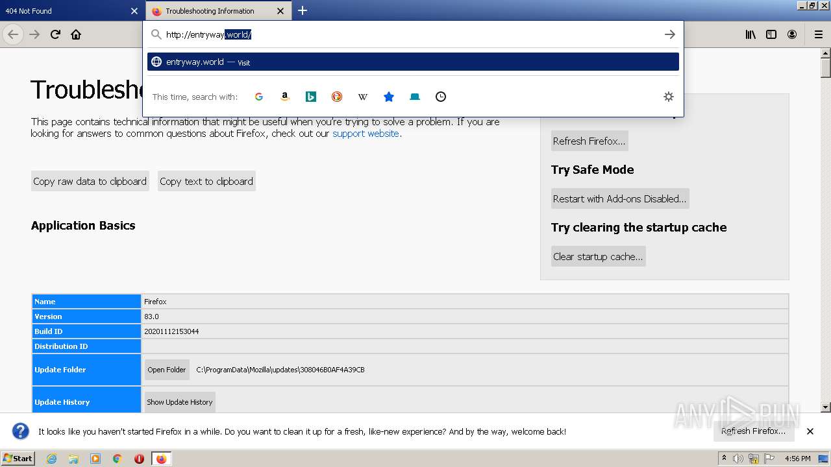The height and width of the screenshot is (467, 831).
Task: Click the Distribution ID row label
Action: coord(61,346)
